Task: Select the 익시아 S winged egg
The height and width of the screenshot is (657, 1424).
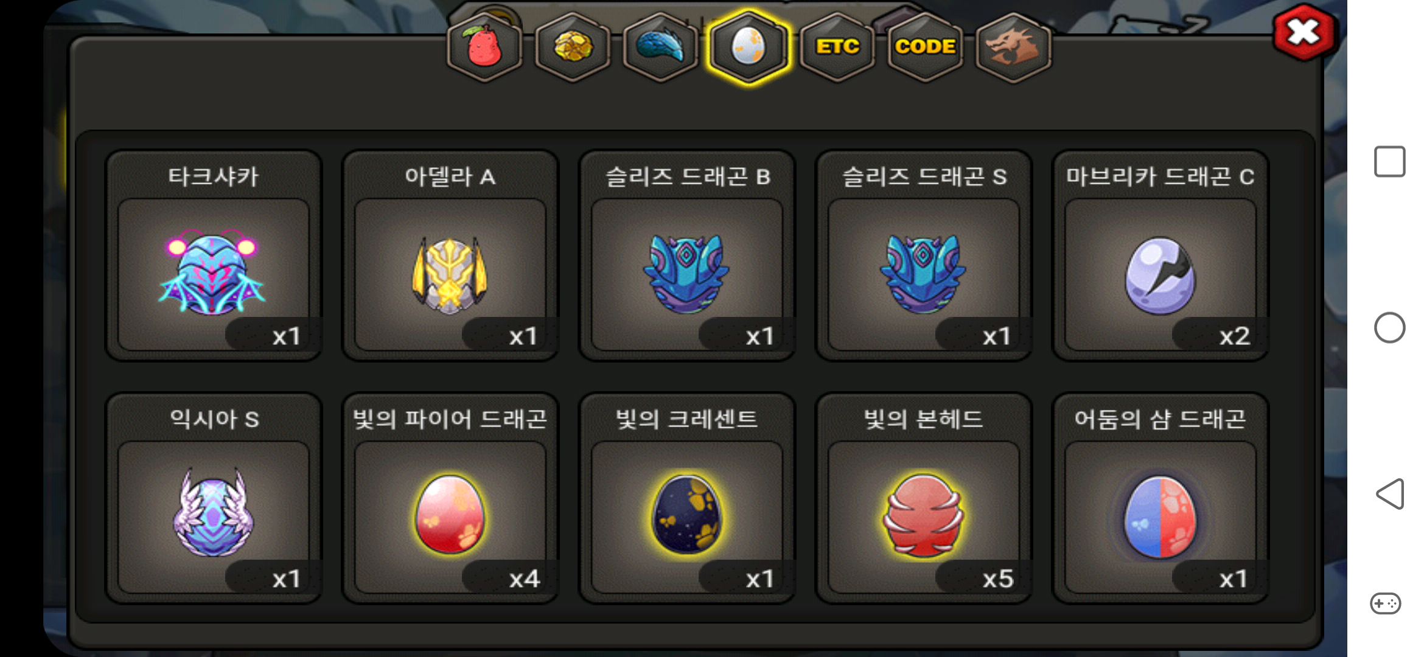Action: (214, 498)
